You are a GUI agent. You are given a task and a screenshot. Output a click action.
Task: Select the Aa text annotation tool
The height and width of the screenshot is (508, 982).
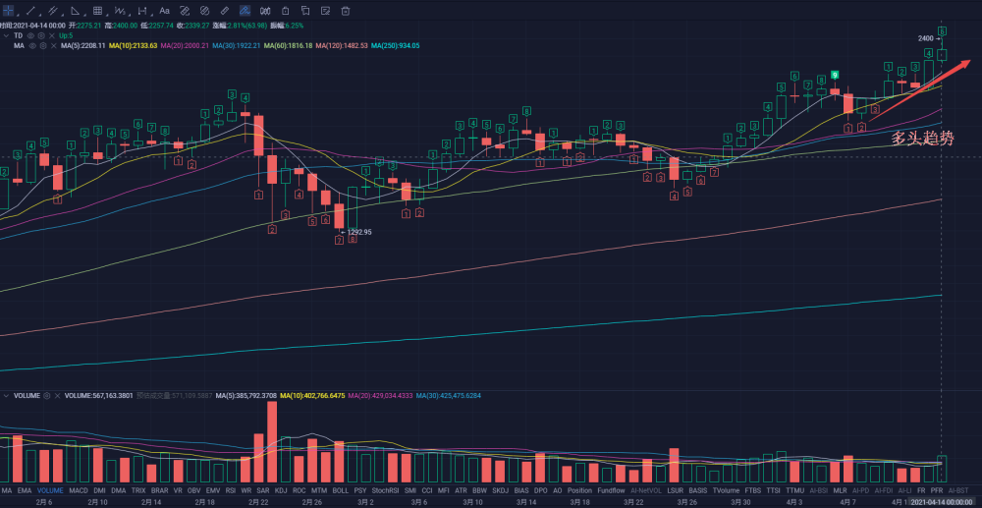click(x=165, y=11)
